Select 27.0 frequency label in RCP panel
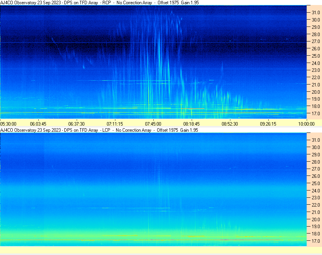 [315, 41]
